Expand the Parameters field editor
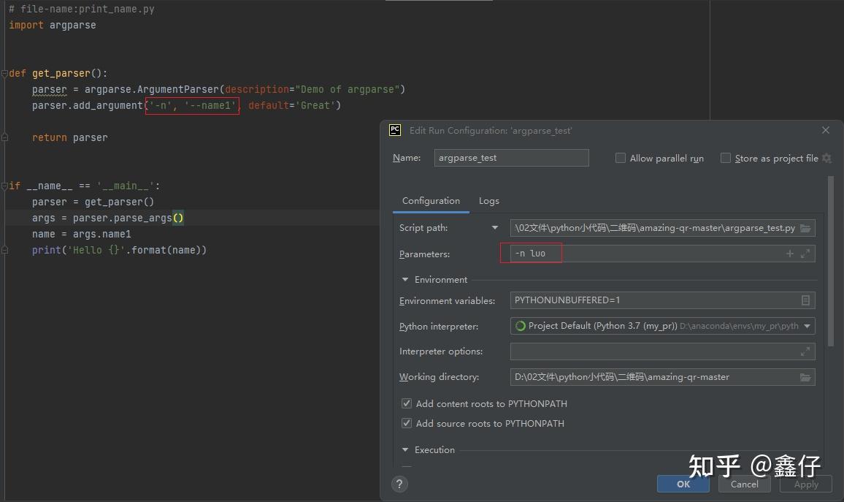Viewport: 844px width, 502px height. [805, 253]
